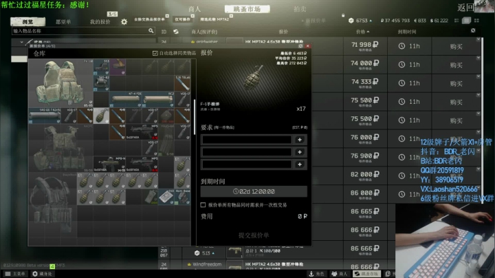Click the stash scrollbar handle

point(194,117)
